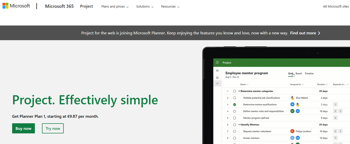Click the Buy now button
The image size is (350, 144).
[24, 128]
